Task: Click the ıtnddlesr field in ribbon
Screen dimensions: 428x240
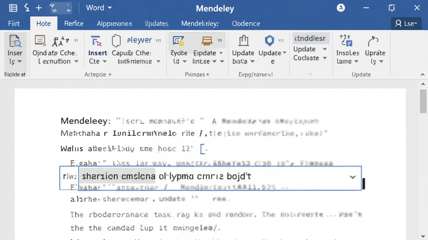Action: tap(311, 38)
